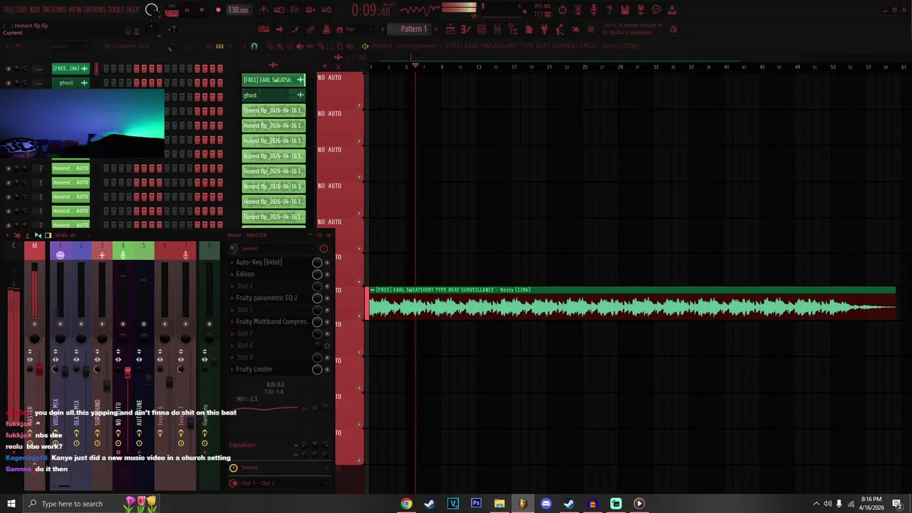Click the Fruity Limiter mix level knob
The height and width of the screenshot is (513, 912).
(317, 369)
